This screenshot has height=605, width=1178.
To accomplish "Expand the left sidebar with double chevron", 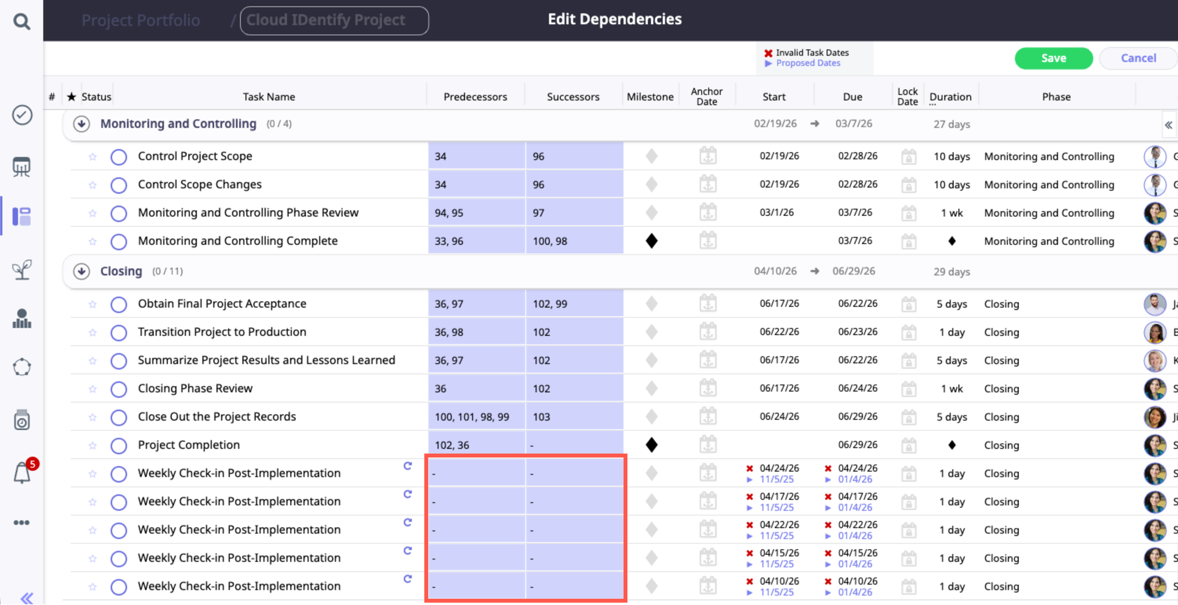I will point(27,597).
